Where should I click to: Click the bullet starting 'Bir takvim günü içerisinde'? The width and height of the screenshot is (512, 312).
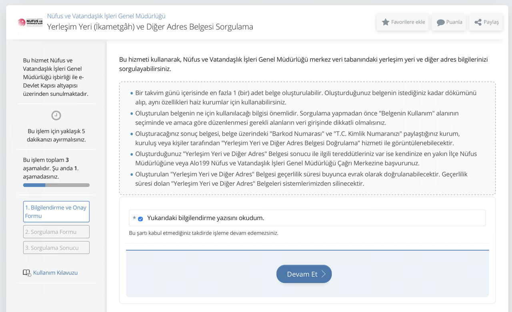[306, 97]
